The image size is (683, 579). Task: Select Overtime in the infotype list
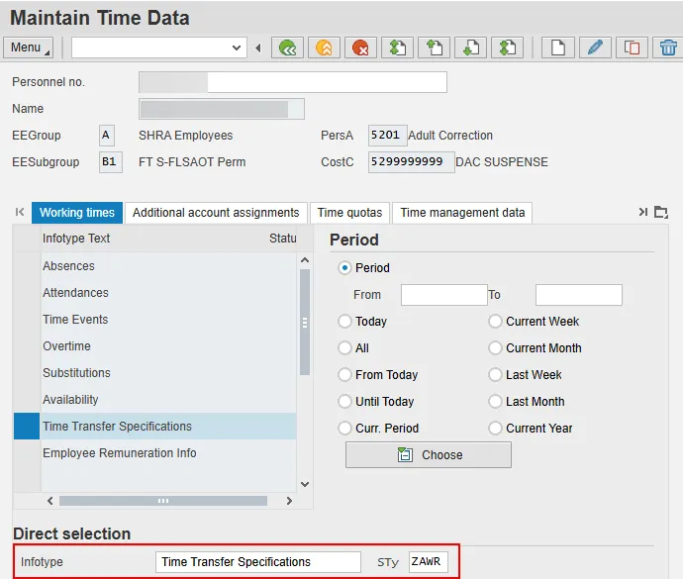[x=66, y=346]
